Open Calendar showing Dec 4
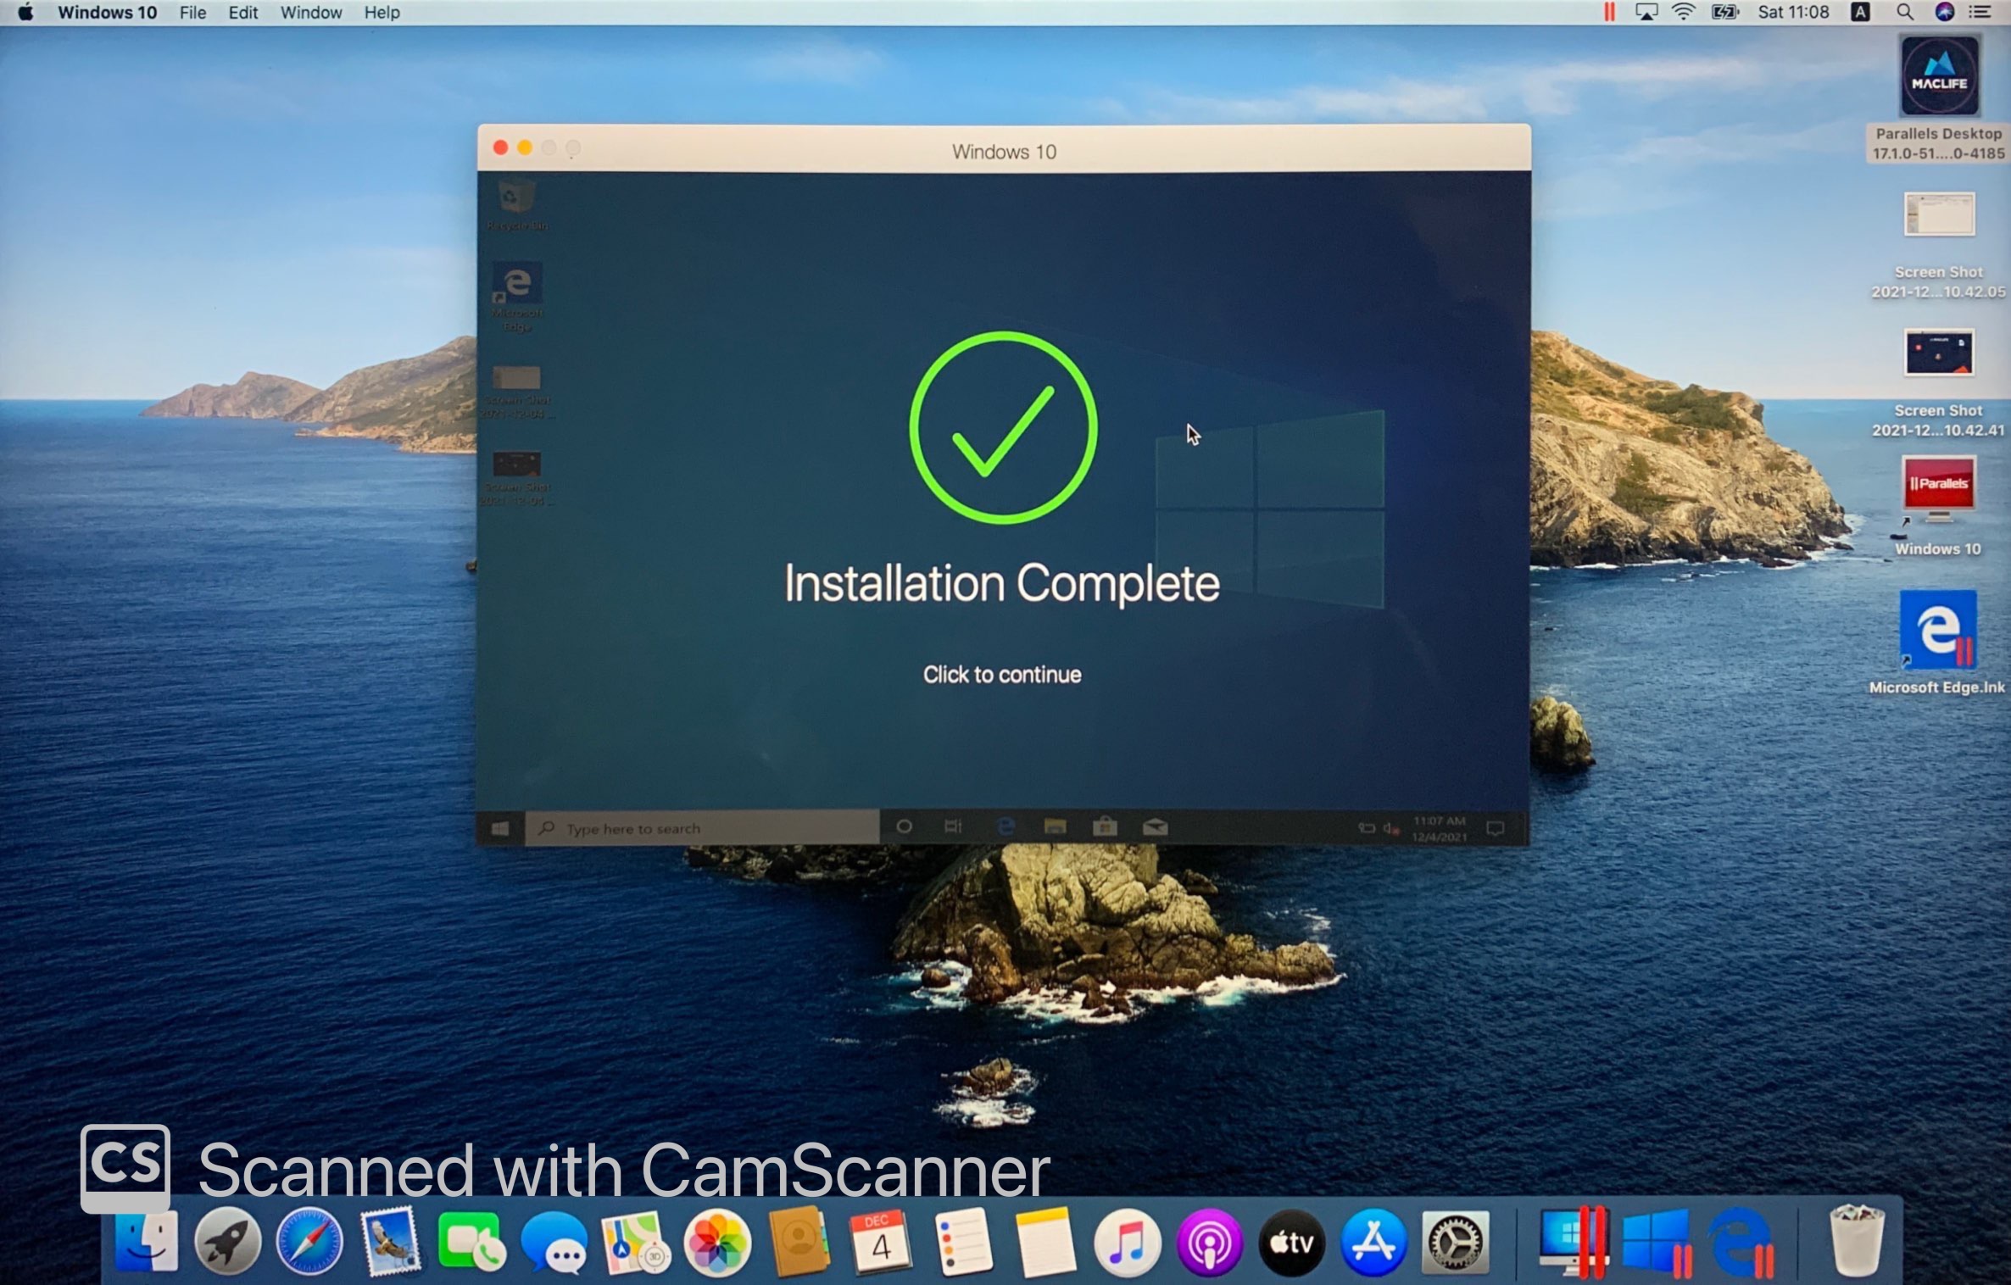This screenshot has width=2011, height=1285. click(x=881, y=1242)
